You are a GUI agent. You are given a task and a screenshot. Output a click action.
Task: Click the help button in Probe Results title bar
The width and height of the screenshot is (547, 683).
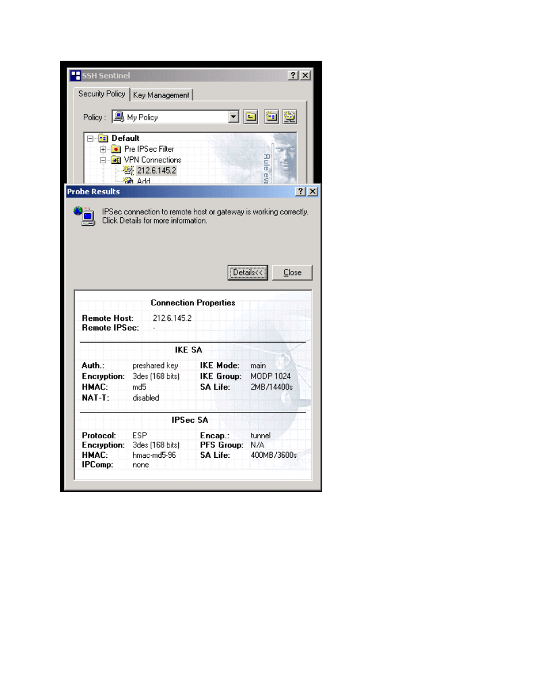(300, 191)
